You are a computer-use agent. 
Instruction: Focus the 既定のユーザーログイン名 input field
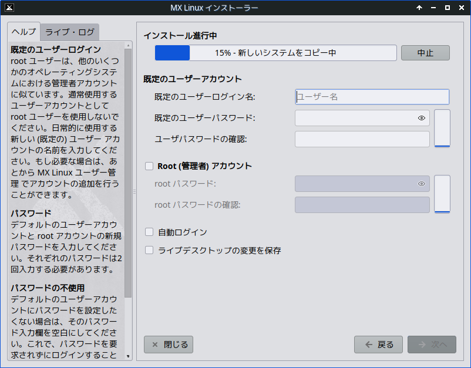coord(372,97)
